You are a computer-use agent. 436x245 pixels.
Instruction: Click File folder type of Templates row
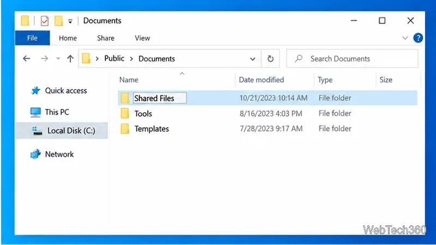click(x=335, y=128)
